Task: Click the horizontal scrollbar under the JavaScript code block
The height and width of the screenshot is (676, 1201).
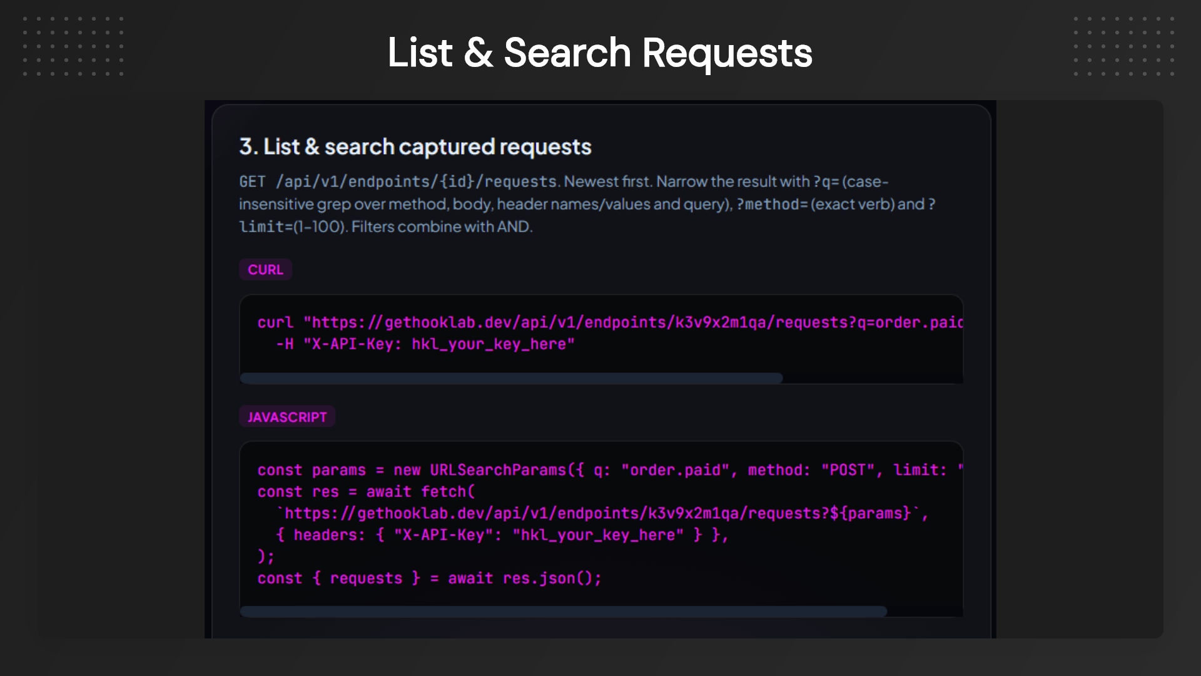Action: pos(563,612)
